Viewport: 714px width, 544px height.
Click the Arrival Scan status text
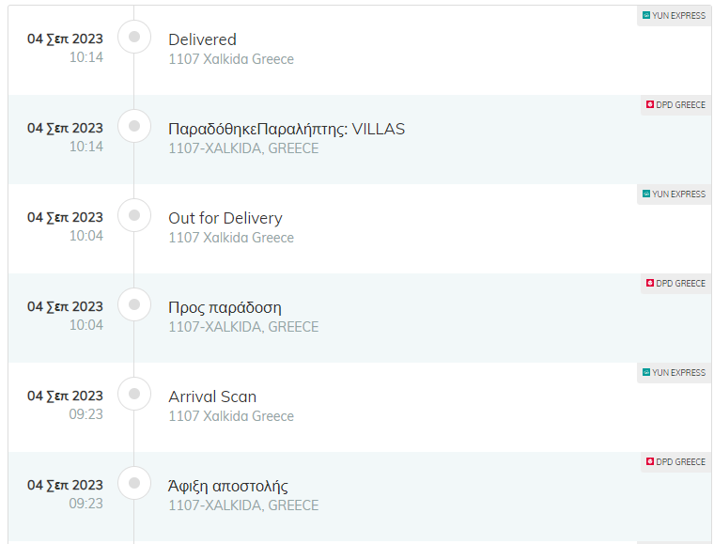212,396
